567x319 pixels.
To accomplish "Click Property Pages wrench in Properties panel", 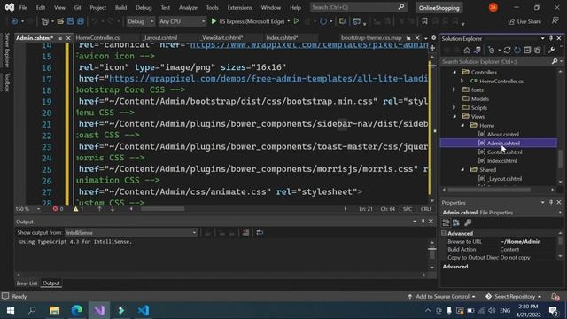I will pyautogui.click(x=468, y=222).
